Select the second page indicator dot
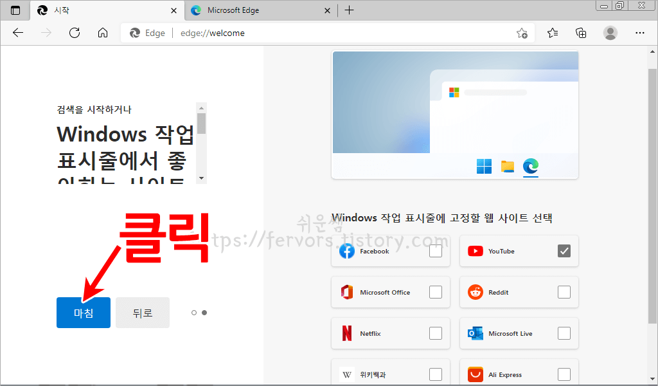658x386 pixels. coord(204,313)
